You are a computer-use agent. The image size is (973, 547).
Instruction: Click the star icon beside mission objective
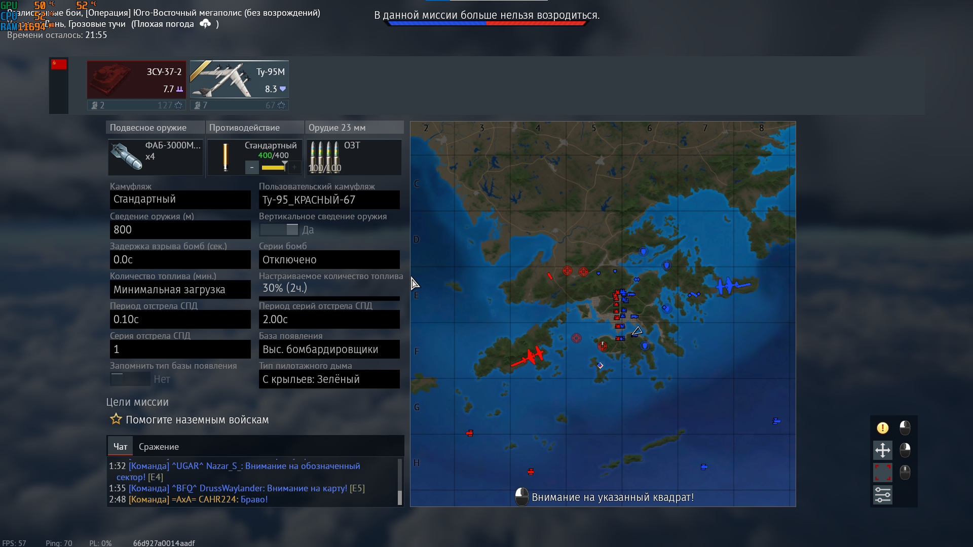[116, 419]
